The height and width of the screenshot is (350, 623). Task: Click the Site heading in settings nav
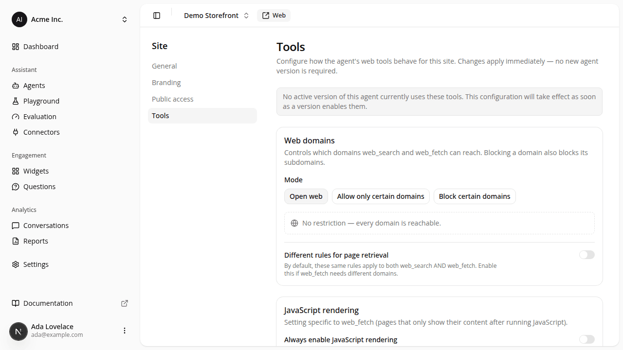pyautogui.click(x=160, y=46)
